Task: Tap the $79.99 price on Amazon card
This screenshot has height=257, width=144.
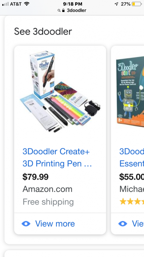Action: click(35, 177)
